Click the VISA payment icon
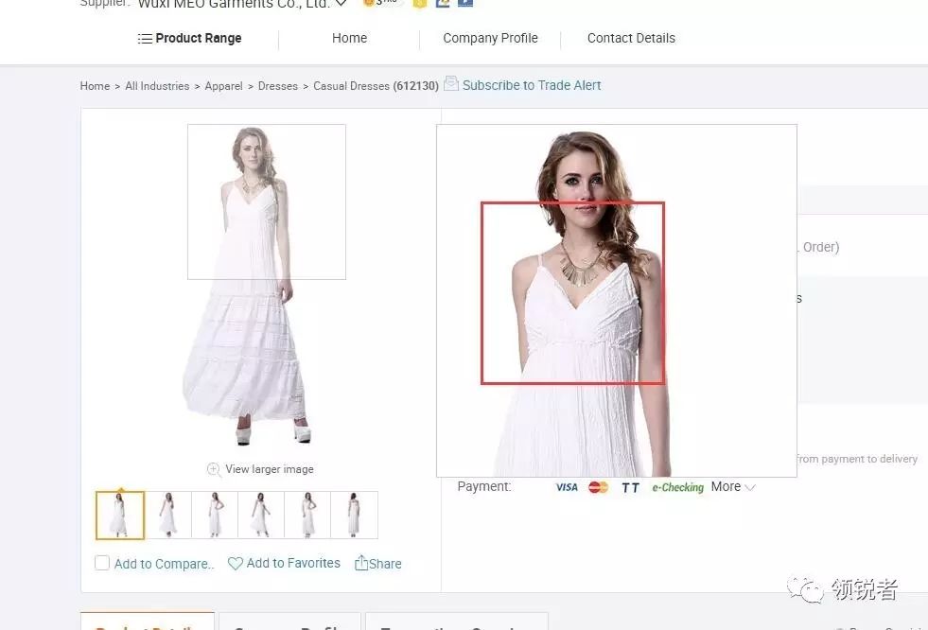The height and width of the screenshot is (630, 928). (567, 487)
